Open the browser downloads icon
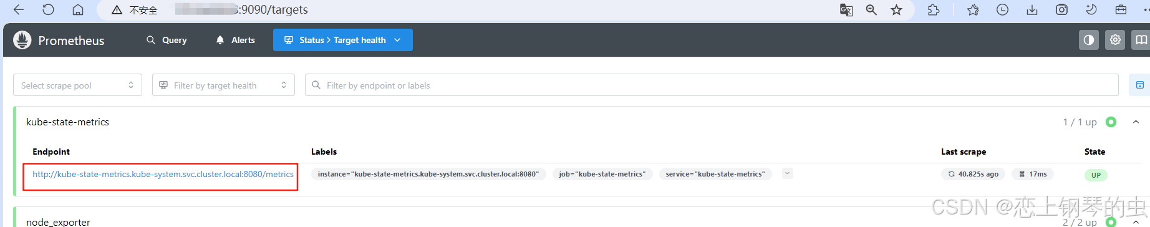 tap(1032, 10)
